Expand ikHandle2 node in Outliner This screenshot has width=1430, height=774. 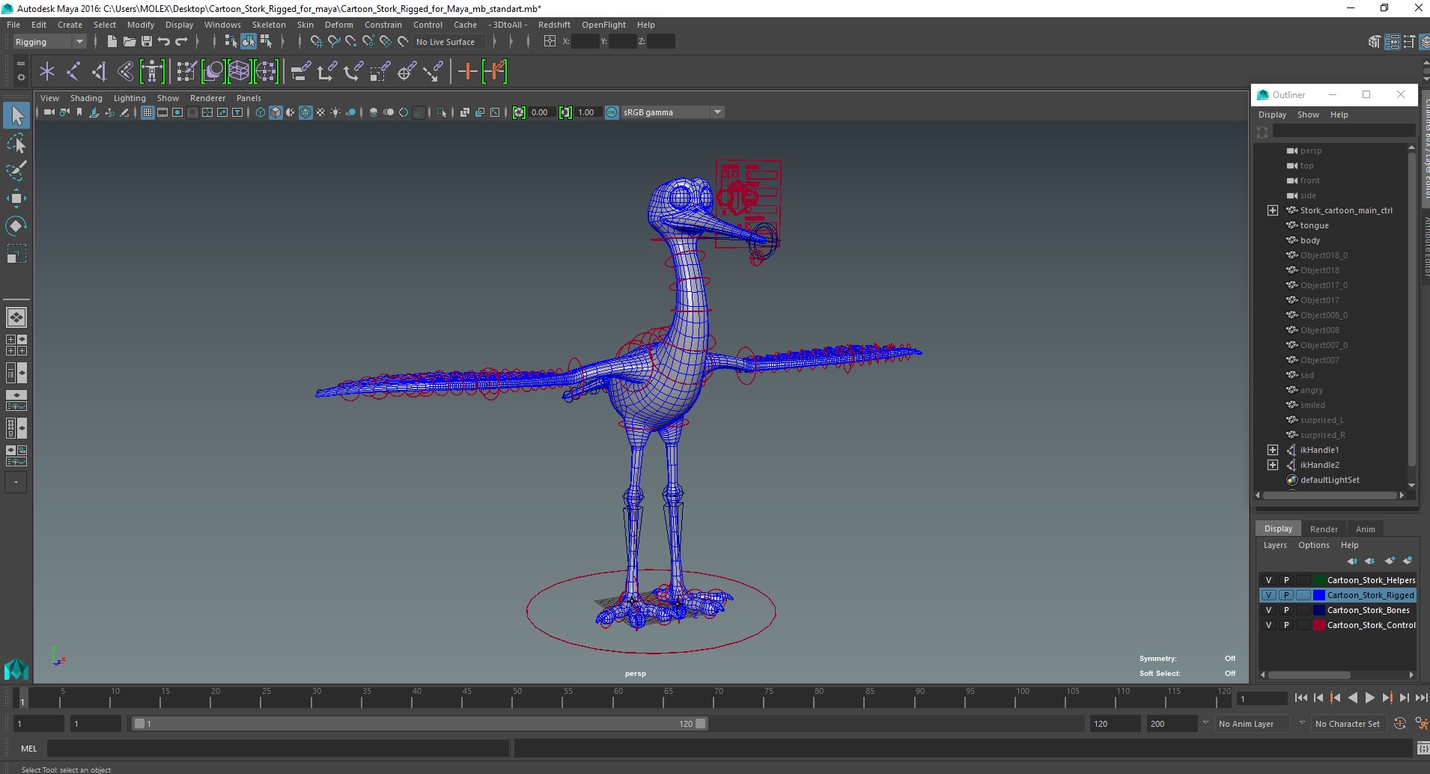coord(1272,465)
